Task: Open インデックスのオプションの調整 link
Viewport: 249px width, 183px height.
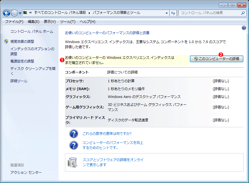Action: 32,51
